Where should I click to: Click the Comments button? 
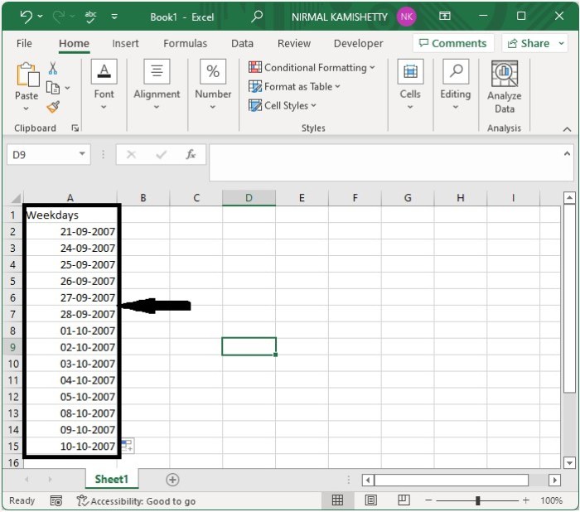[x=453, y=43]
